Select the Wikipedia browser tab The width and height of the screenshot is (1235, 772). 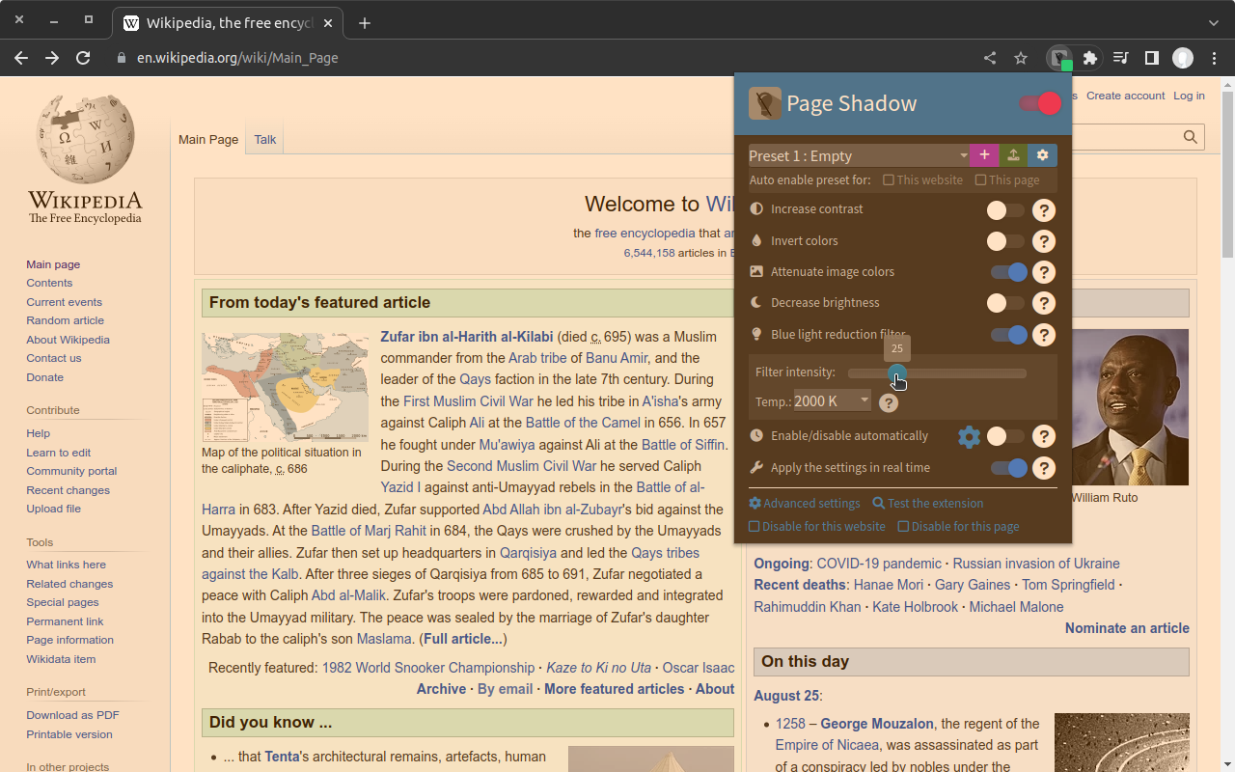click(228, 23)
